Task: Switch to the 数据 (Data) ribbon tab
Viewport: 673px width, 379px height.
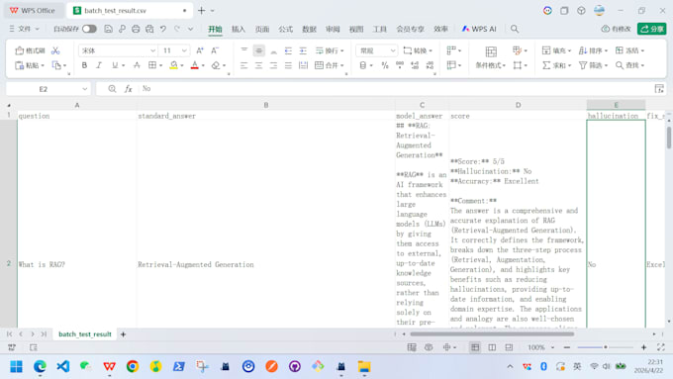Action: point(309,29)
